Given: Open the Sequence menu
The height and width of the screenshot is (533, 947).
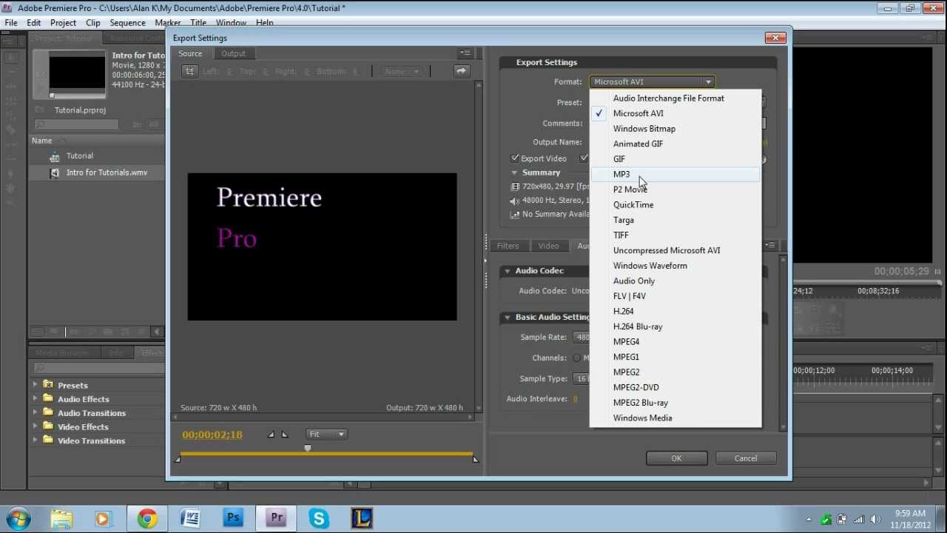Looking at the screenshot, I should (127, 23).
